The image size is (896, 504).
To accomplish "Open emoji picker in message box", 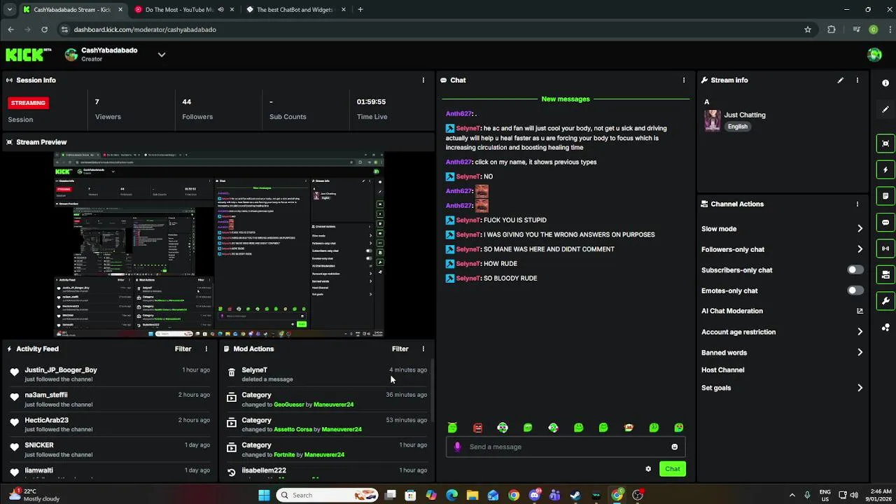I will (675, 447).
